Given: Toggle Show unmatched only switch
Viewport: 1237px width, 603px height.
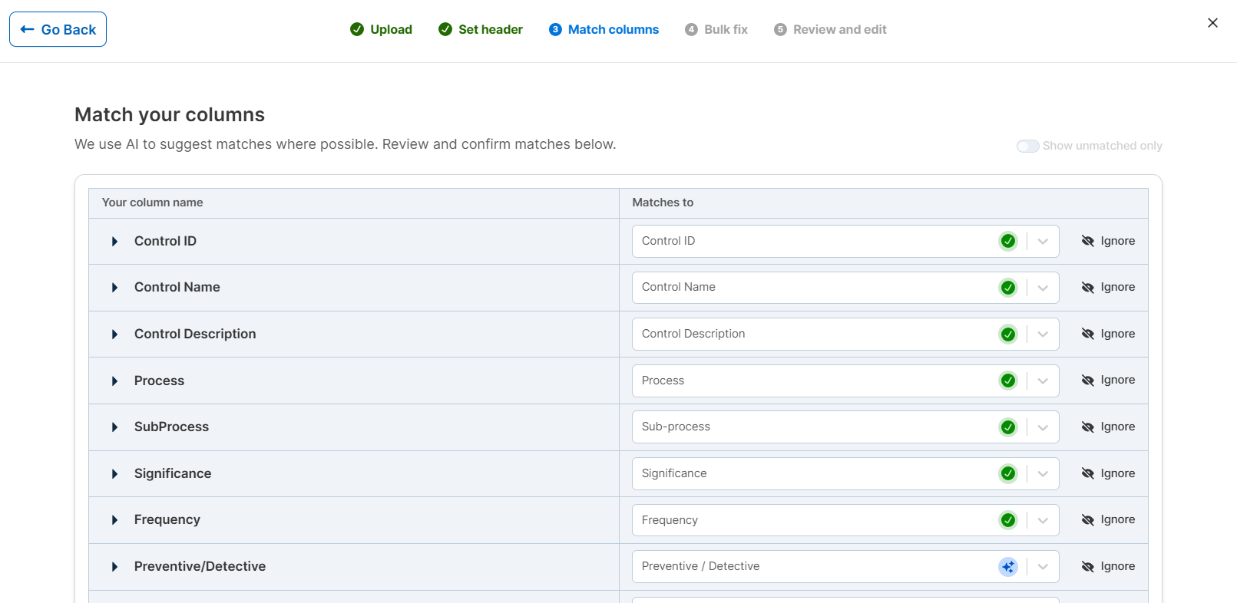Looking at the screenshot, I should click(1027, 146).
